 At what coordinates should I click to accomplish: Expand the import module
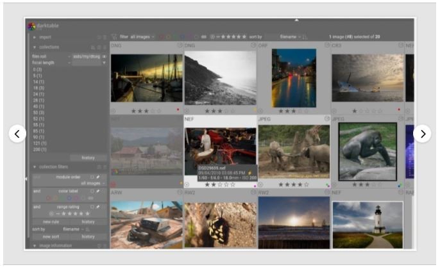coord(34,37)
